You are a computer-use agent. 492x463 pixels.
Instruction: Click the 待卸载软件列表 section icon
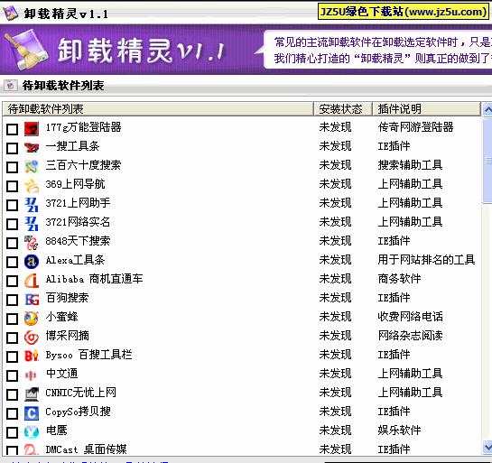pos(10,86)
